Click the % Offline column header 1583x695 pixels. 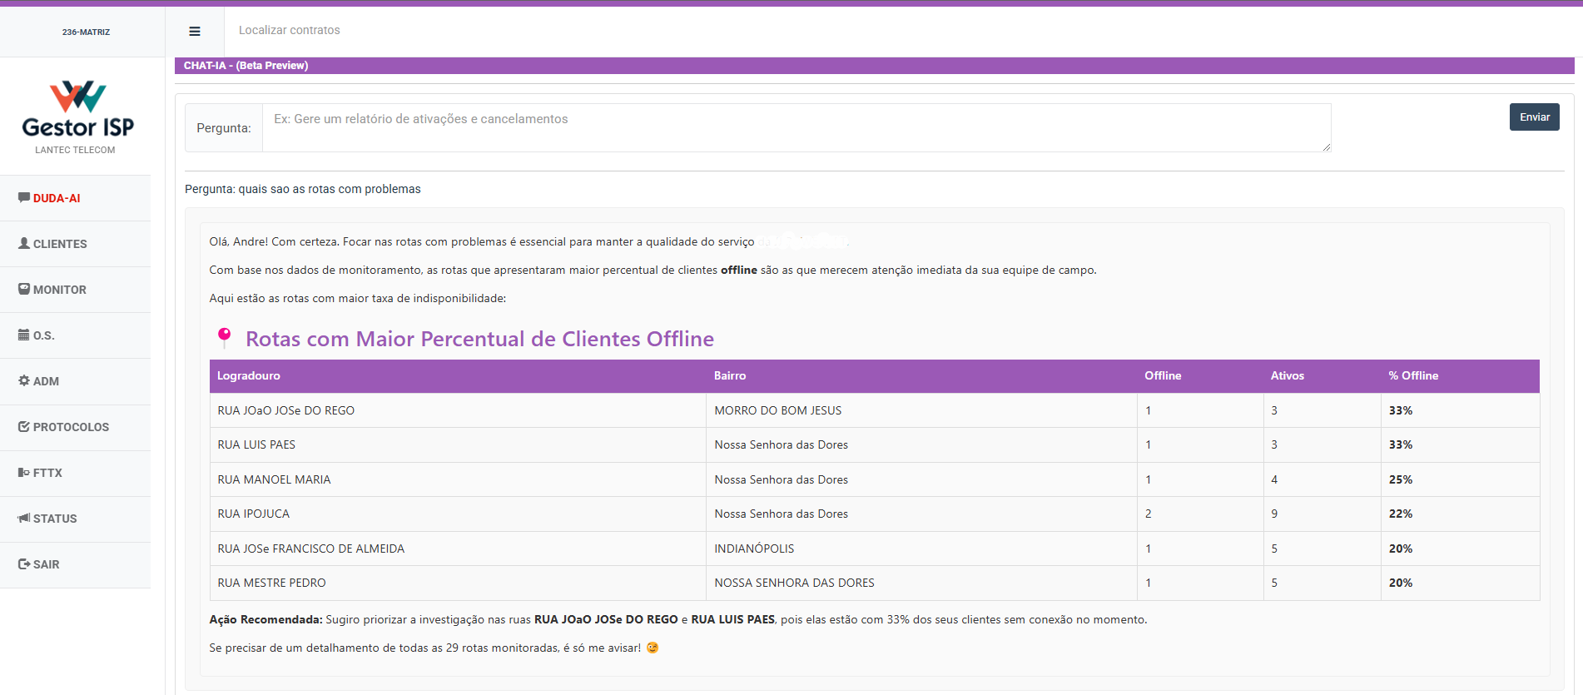(x=1412, y=376)
